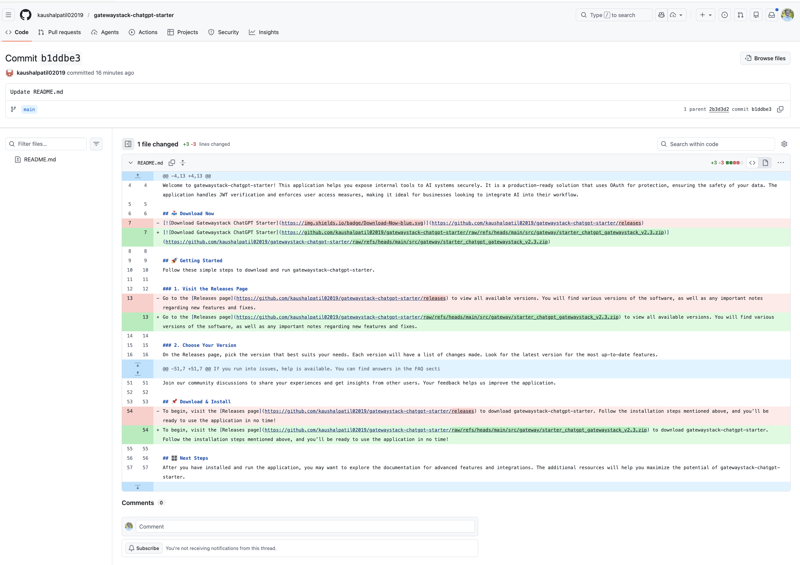Open the create new dropdown
This screenshot has height=565, width=800.
[x=706, y=15]
